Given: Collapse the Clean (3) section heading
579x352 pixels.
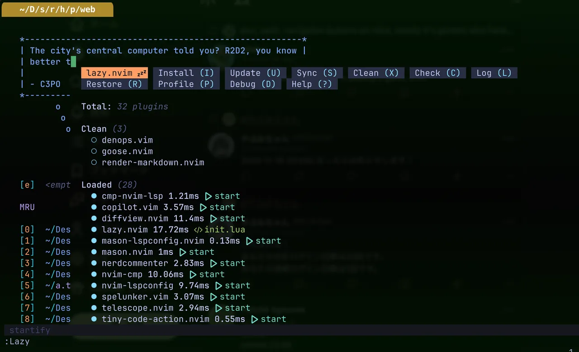Looking at the screenshot, I should (94, 129).
